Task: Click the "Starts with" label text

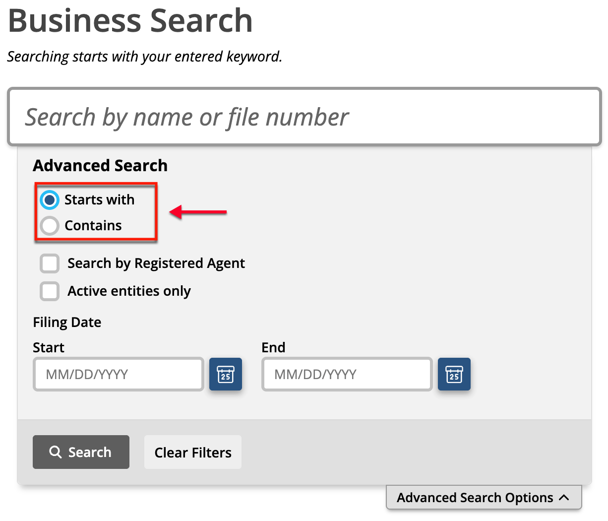Action: click(99, 199)
